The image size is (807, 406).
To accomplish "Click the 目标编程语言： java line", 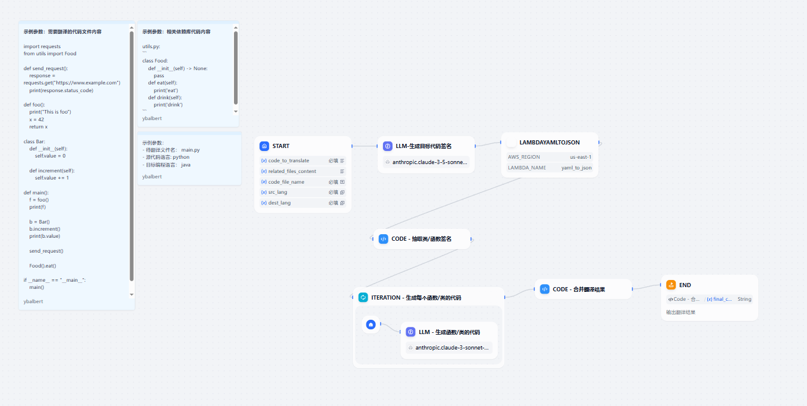I will (166, 165).
